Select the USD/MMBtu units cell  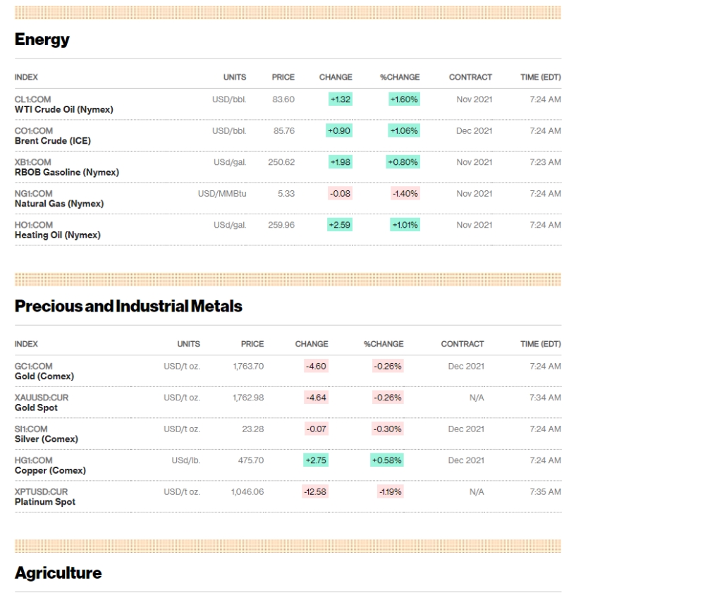click(x=222, y=194)
